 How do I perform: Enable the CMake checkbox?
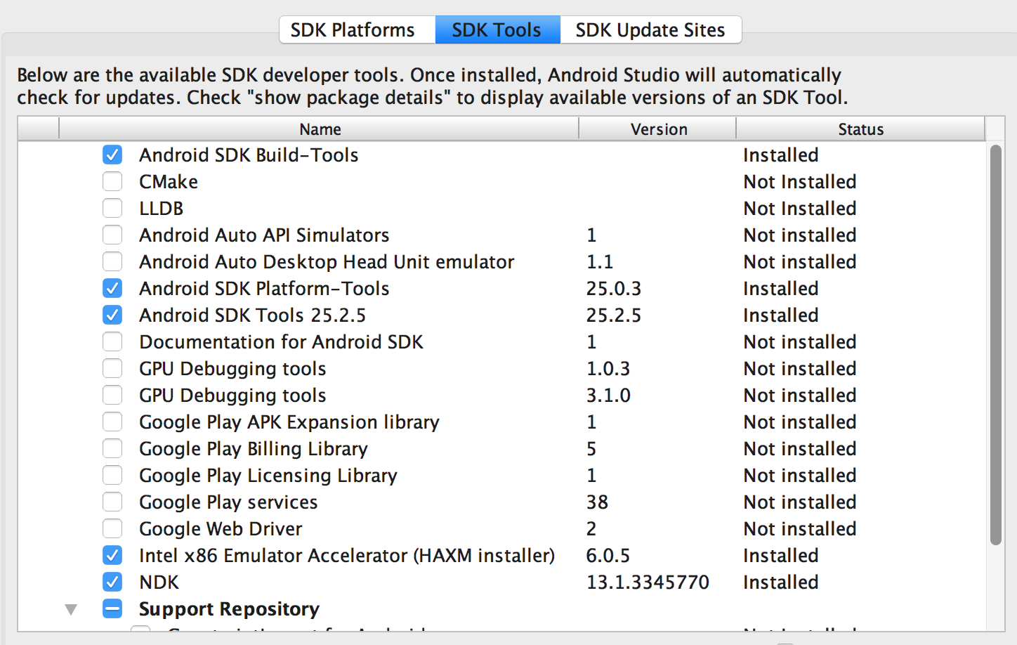pos(112,181)
